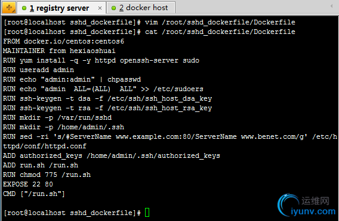Click the CMD ["/run.sh"] line
Viewport: 339px width, 221px height.
(34, 194)
